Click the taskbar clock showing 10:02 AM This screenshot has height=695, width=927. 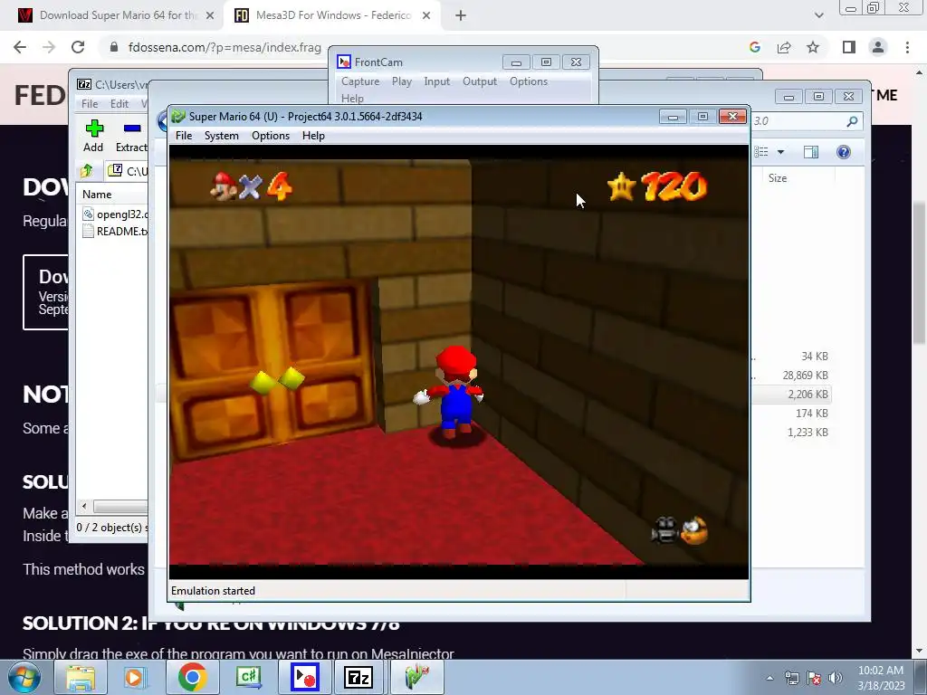click(881, 678)
